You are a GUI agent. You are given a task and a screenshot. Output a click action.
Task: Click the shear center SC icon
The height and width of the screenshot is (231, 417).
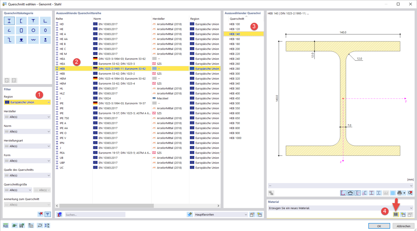click(364, 193)
